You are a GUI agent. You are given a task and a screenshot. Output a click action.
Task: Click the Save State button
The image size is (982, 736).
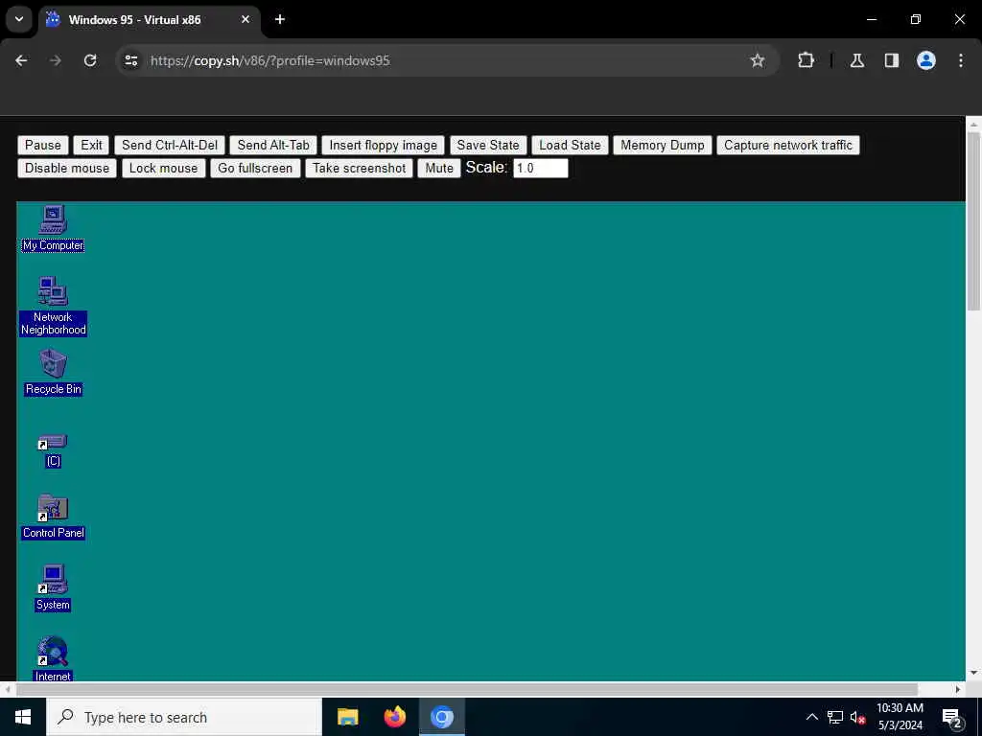(488, 146)
